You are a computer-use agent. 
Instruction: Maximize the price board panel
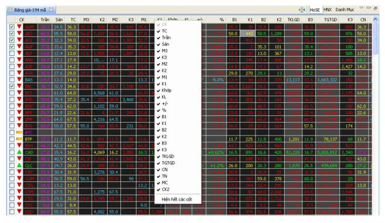pos(375,8)
